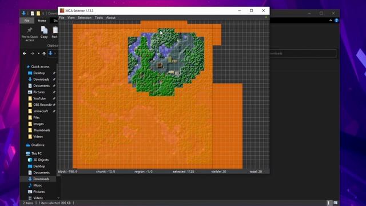Open pinned Pictures under Quick access
The image size is (366, 206).
39,92
